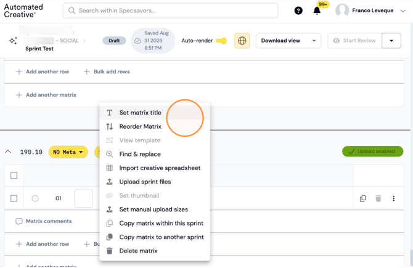
Task: Click the page vertical scrollbar thumb
Action: [x=411, y=256]
